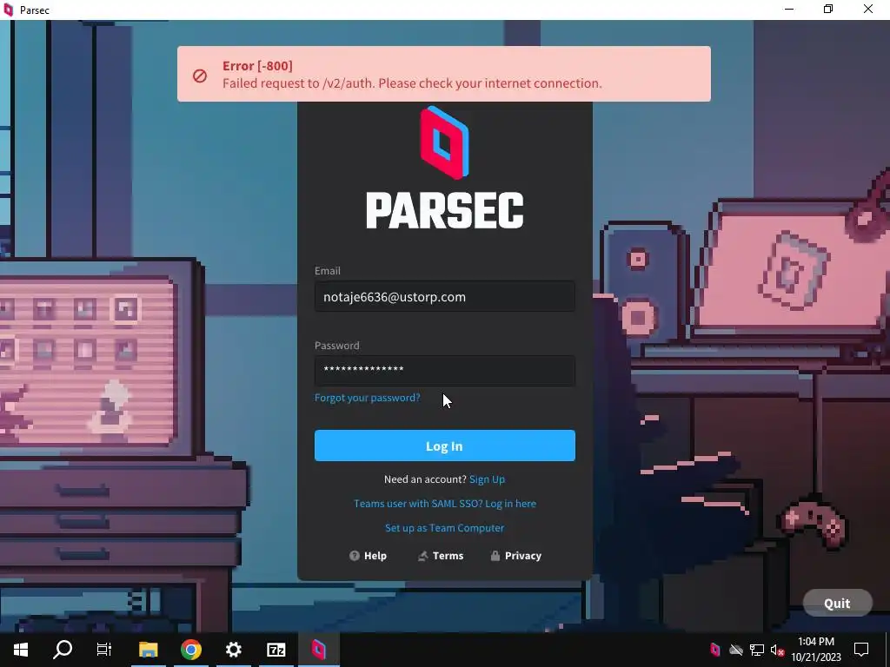
Task: Open the Windows Start menu
Action: point(21,650)
